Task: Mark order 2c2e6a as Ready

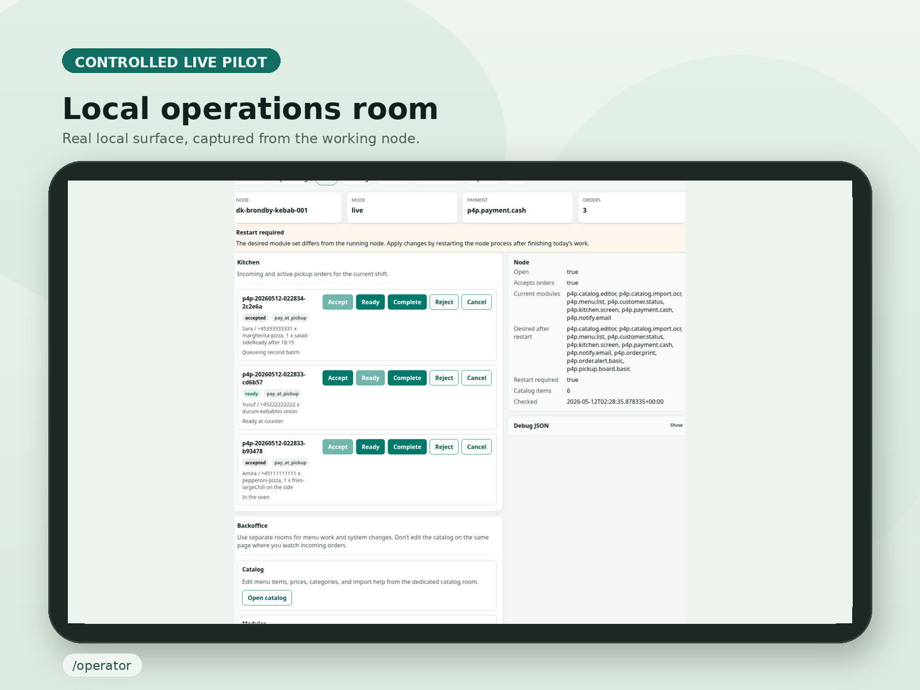Action: coord(370,302)
